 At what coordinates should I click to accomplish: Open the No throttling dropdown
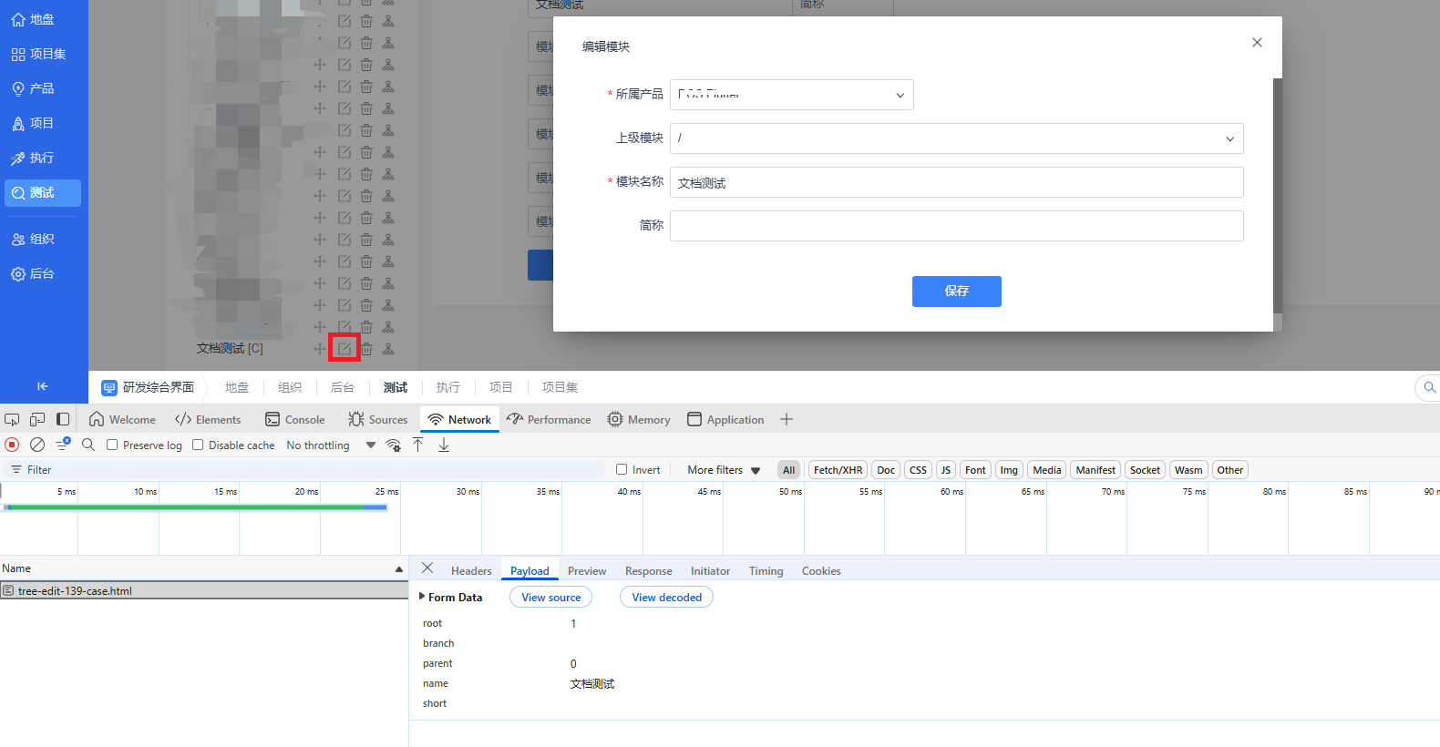pos(331,445)
